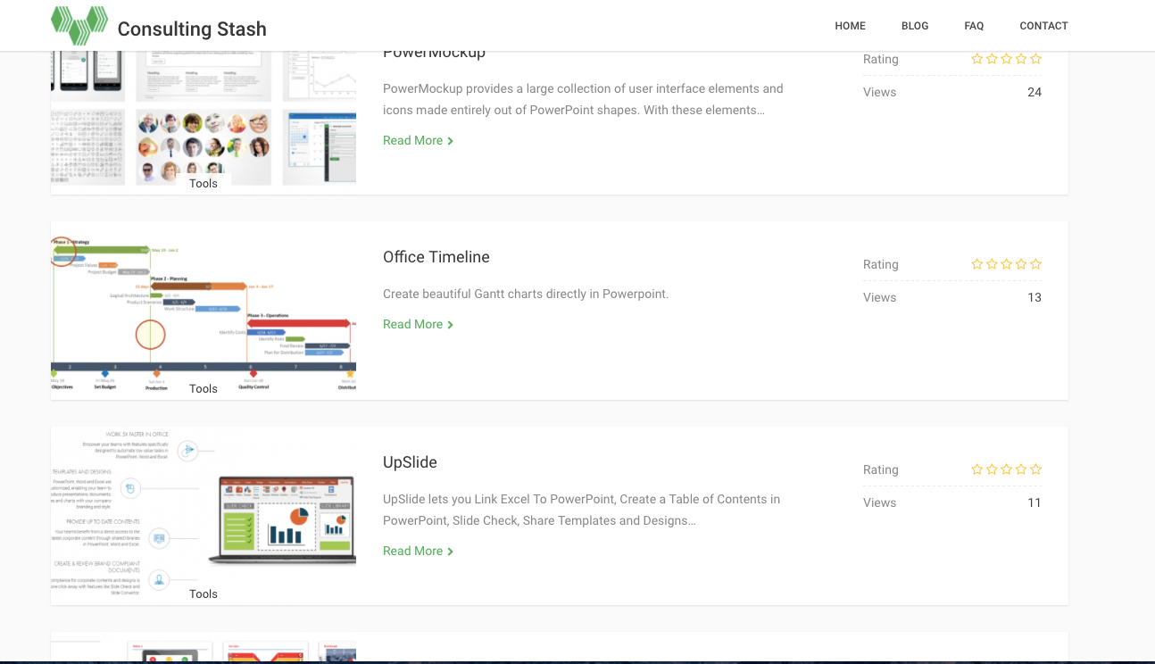The height and width of the screenshot is (664, 1155).
Task: Click Read More under UpSlide description
Action: tap(412, 551)
